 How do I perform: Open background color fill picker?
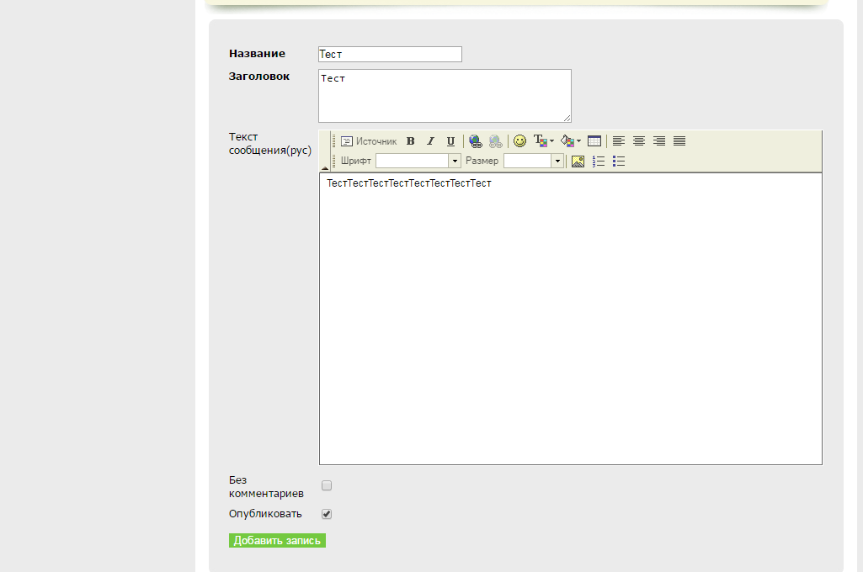point(570,141)
